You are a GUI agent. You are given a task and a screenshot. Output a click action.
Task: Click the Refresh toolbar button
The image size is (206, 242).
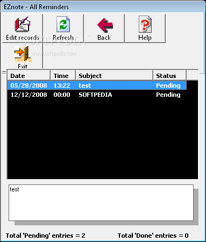[63, 29]
